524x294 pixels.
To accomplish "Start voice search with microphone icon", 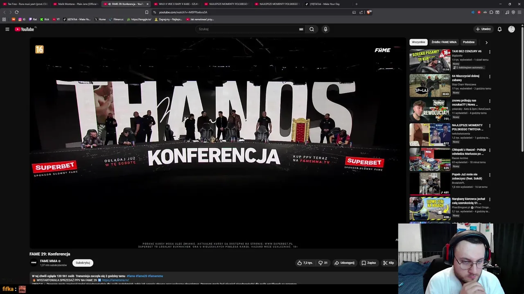I will [325, 29].
